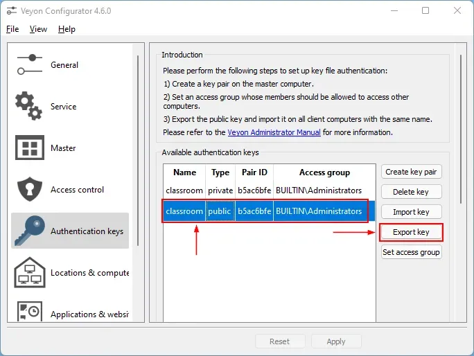Open the Master grid icon
Image resolution: width=474 pixels, height=356 pixels.
pyautogui.click(x=29, y=148)
